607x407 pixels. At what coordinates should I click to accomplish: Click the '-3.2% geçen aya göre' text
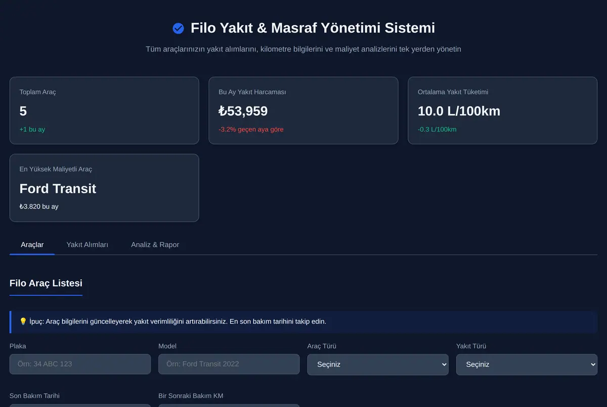click(x=251, y=129)
